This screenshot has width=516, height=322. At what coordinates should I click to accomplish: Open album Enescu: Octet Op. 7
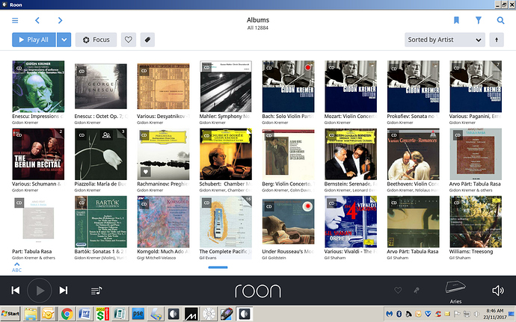pos(101,87)
